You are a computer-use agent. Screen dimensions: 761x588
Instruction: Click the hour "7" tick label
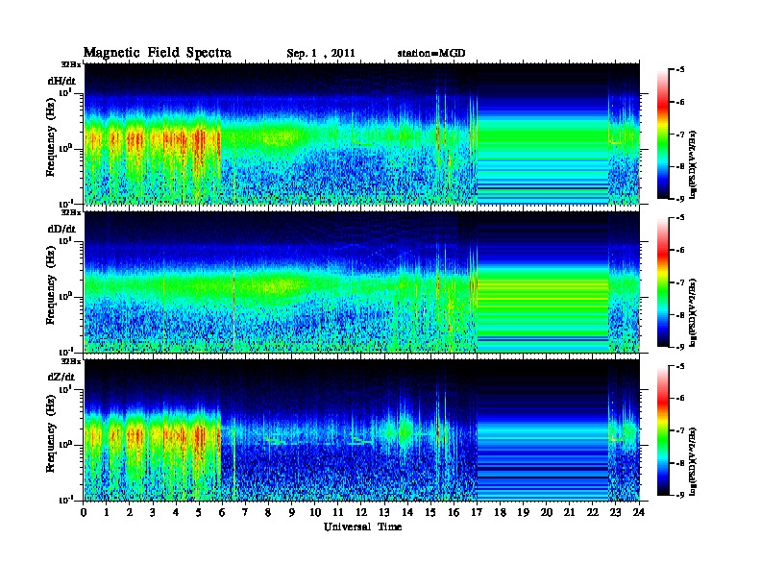246,512
